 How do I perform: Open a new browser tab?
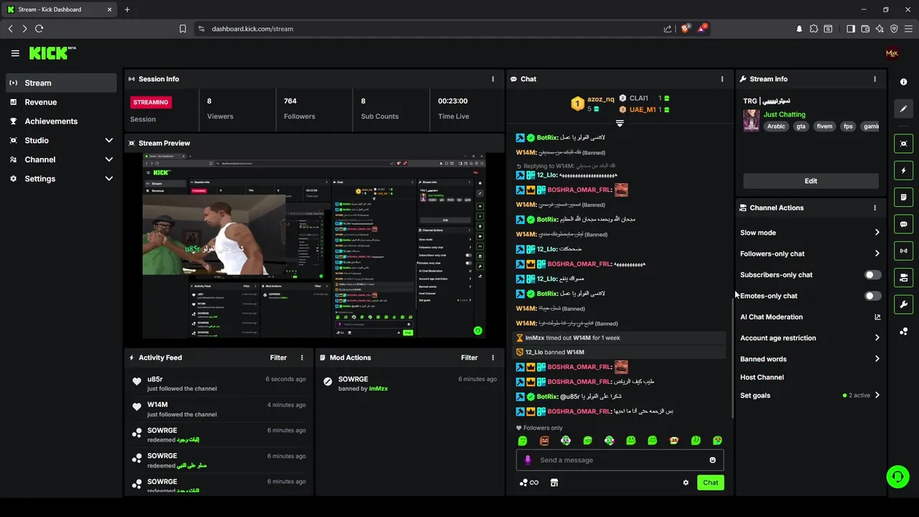tap(127, 9)
